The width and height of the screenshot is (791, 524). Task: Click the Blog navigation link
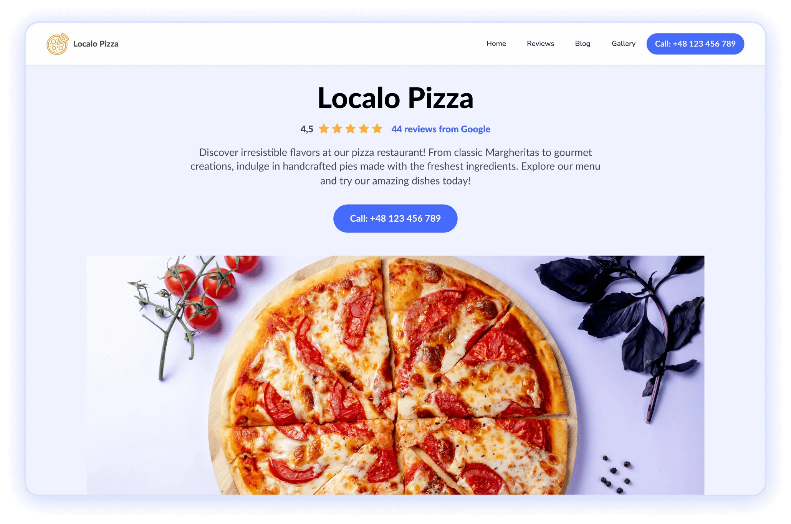582,44
